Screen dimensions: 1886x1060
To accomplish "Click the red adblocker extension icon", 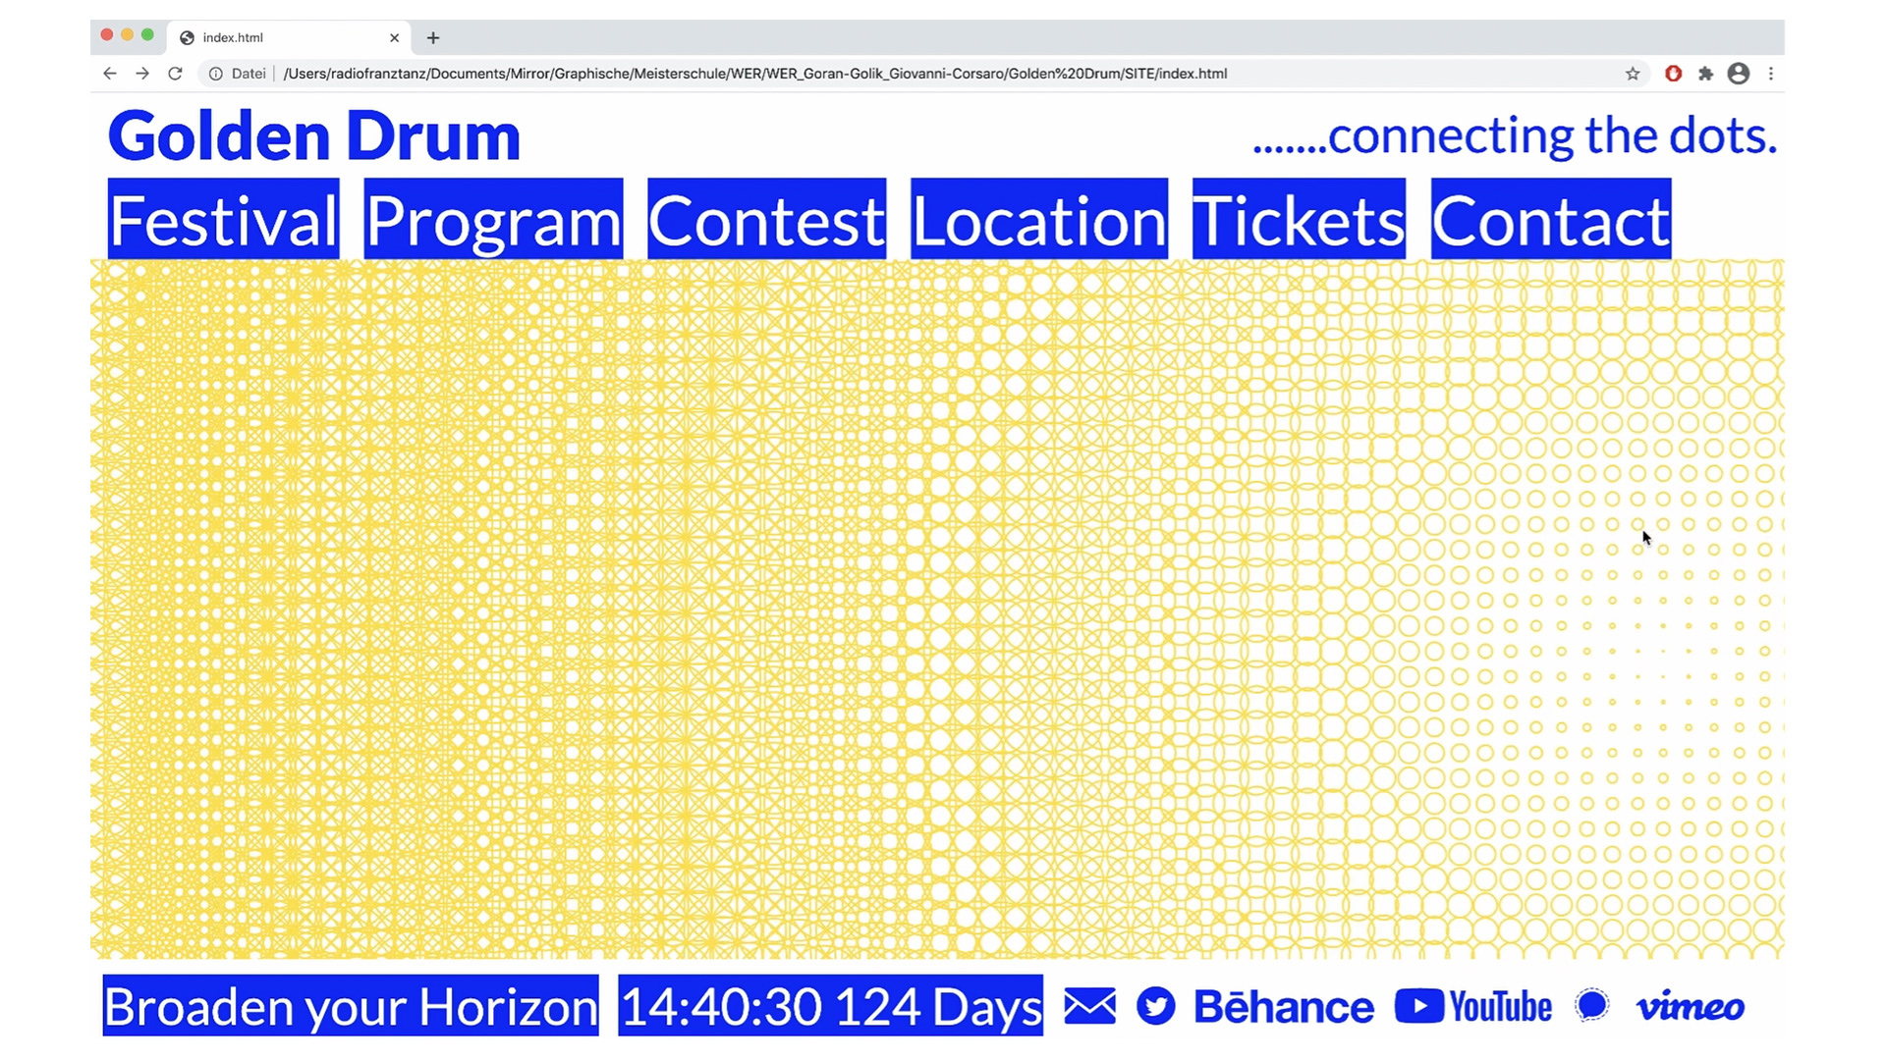I will coord(1674,74).
